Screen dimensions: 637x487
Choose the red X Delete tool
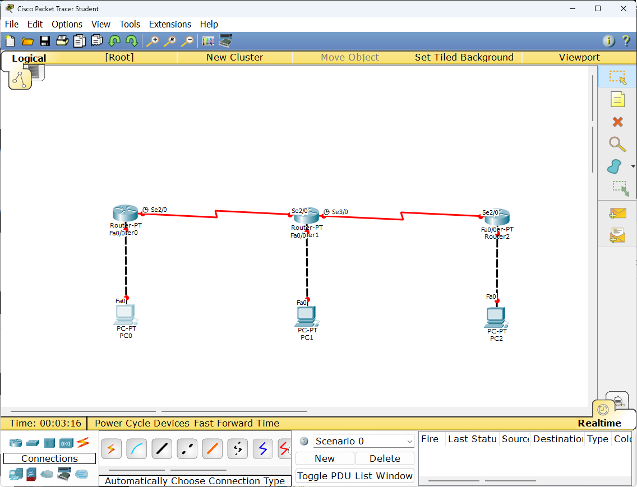pyautogui.click(x=617, y=122)
